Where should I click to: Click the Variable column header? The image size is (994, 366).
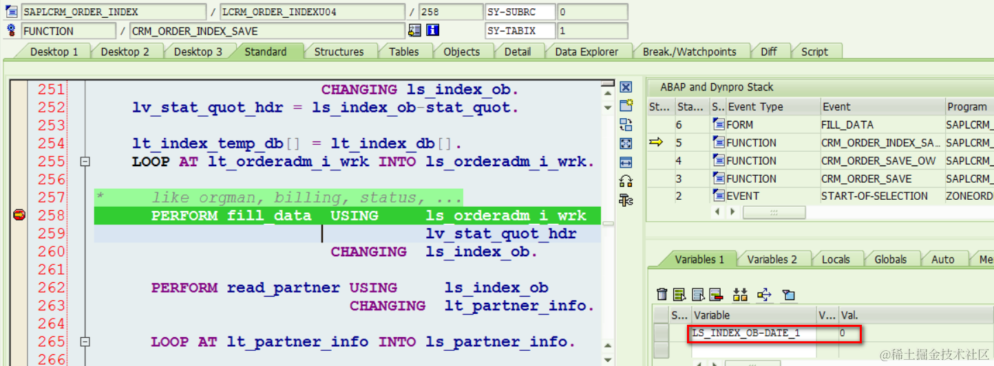[x=753, y=315]
